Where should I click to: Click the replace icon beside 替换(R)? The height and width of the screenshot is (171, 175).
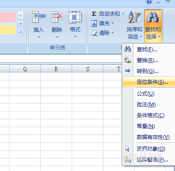coord(128,60)
